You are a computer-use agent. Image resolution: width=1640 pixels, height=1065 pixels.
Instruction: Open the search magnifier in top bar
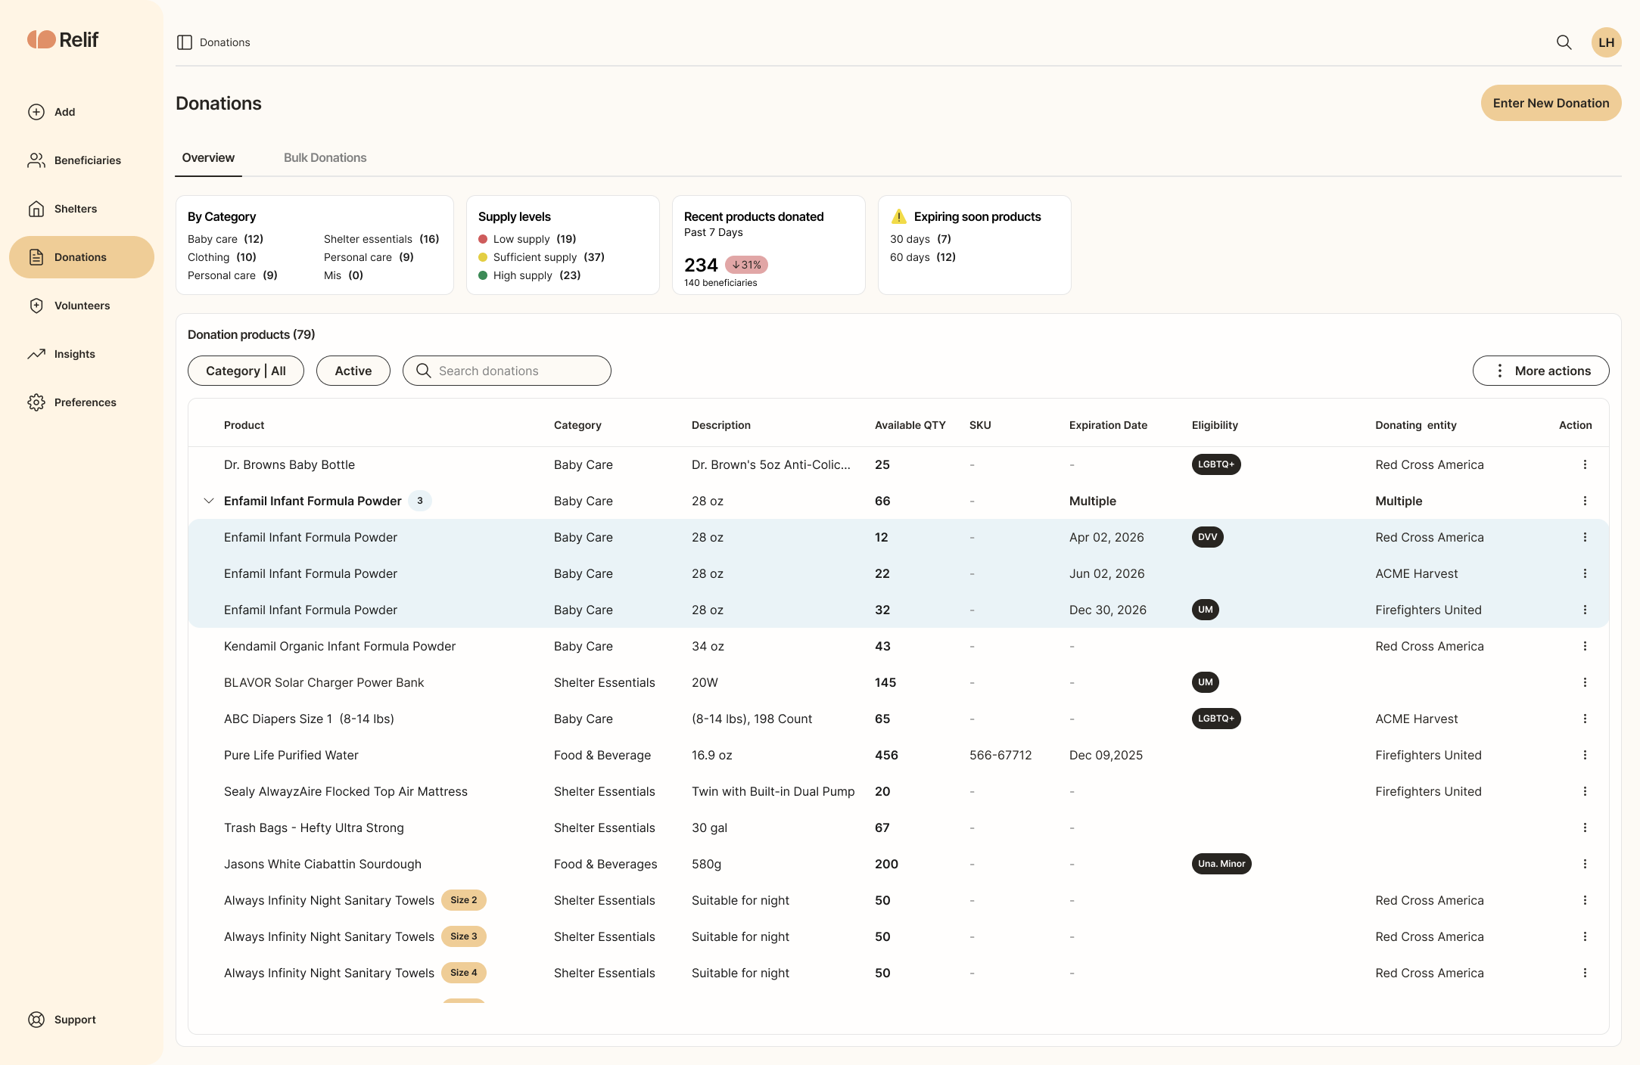pos(1564,42)
